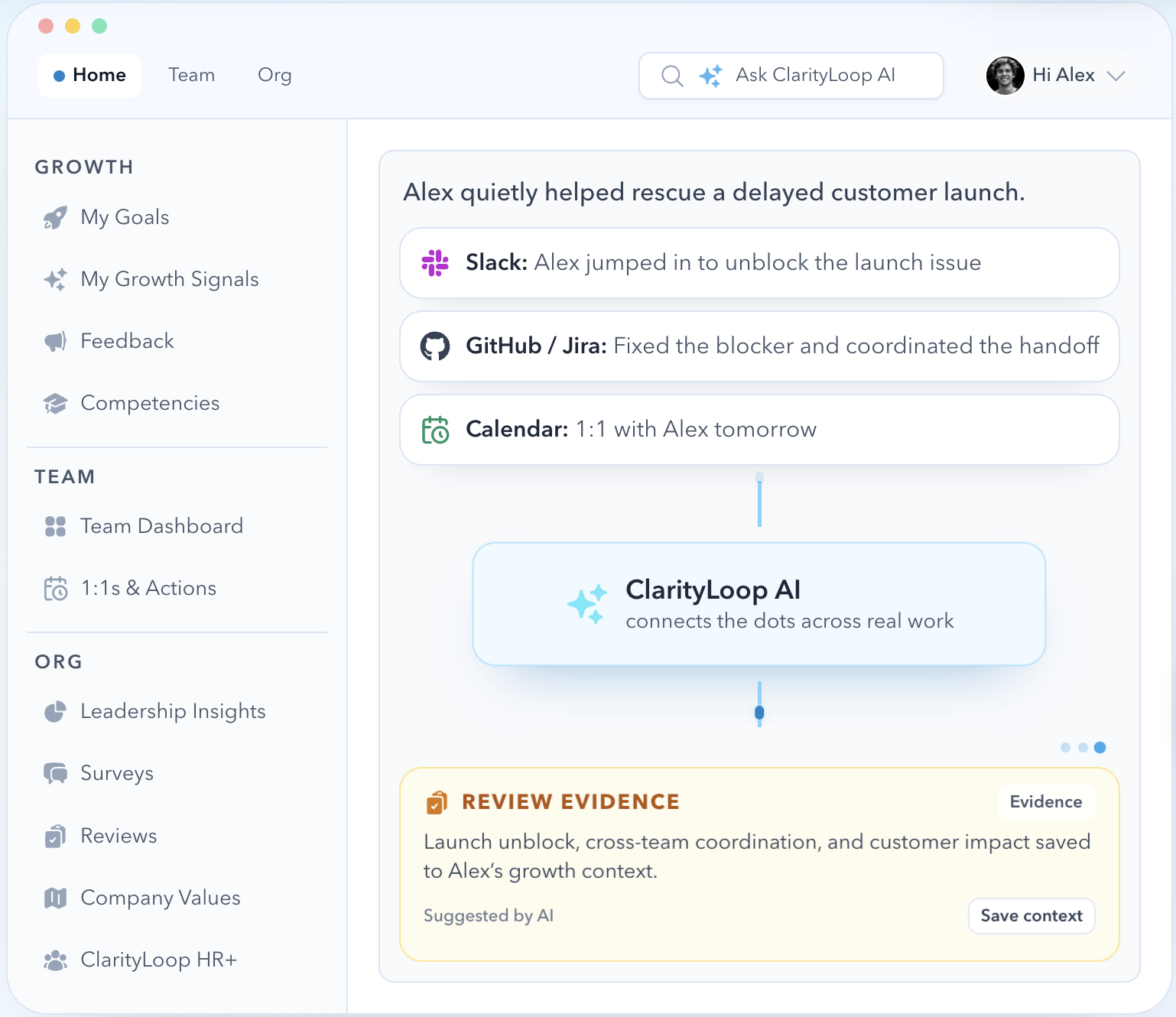Click the magnifier search icon in top bar
Image resolution: width=1176 pixels, height=1017 pixels.
click(x=672, y=76)
